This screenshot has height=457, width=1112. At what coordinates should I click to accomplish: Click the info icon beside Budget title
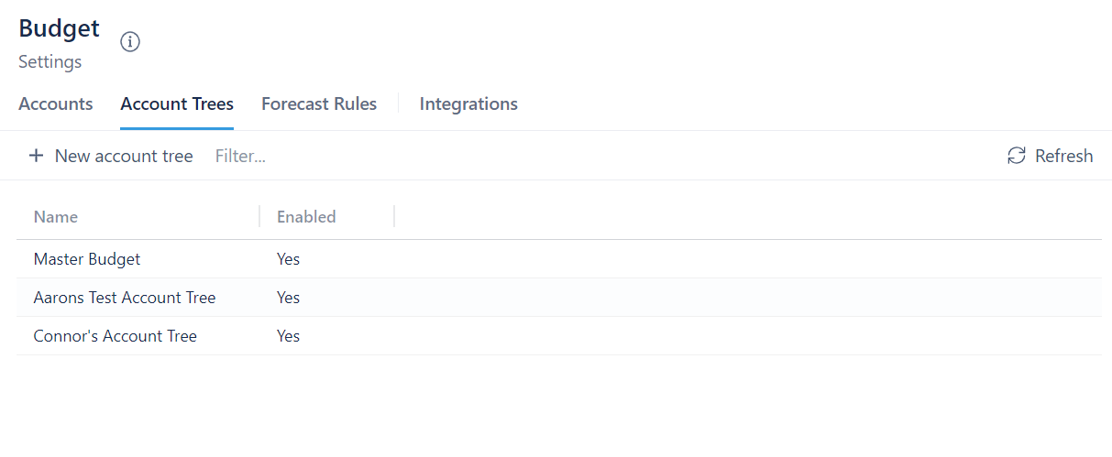coord(130,42)
